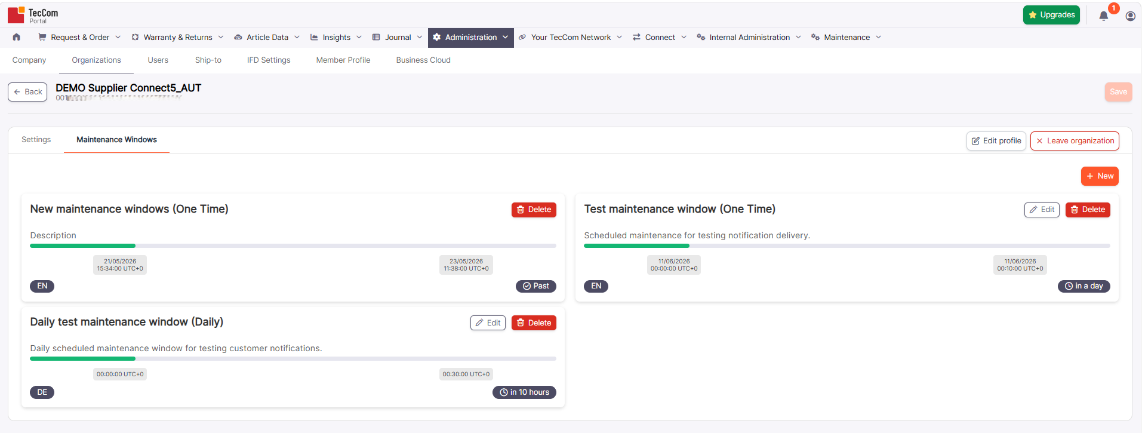Select the Maintenance Windows tab

(x=117, y=140)
